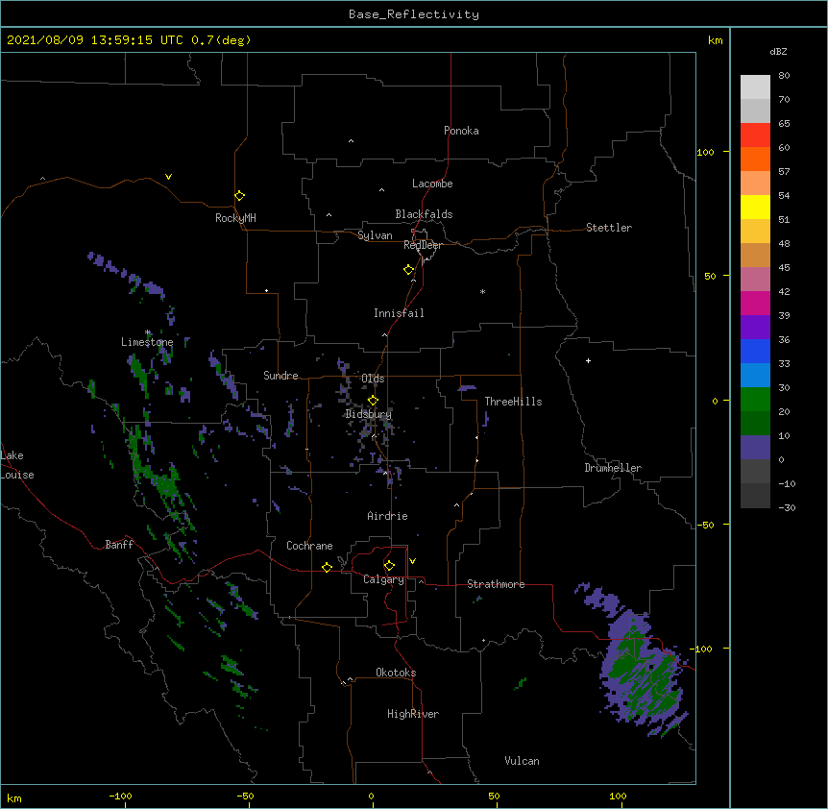Click the Sylvan label
Screen dimensions: 828x809
click(375, 235)
